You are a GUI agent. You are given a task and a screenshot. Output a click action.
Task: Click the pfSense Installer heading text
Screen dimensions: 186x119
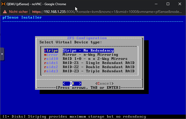22,18
